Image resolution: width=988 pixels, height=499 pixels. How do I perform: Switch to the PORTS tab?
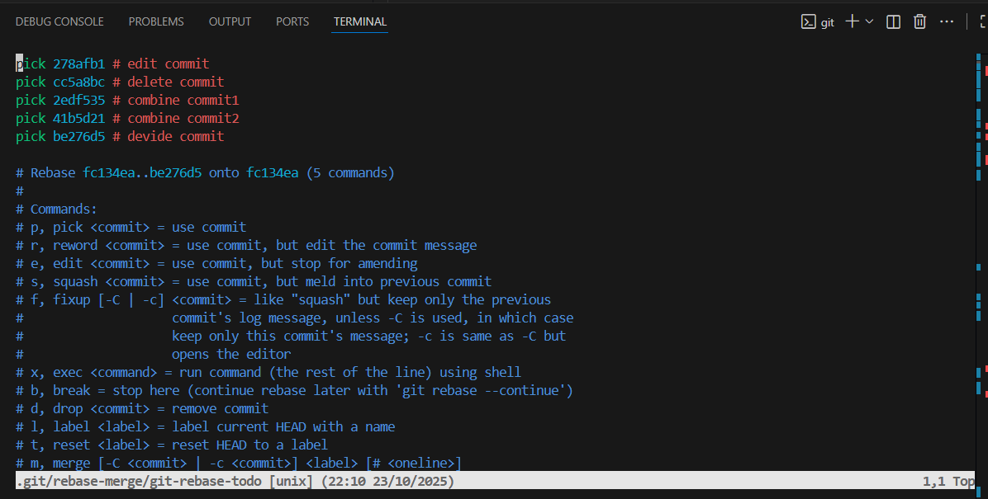pos(292,21)
